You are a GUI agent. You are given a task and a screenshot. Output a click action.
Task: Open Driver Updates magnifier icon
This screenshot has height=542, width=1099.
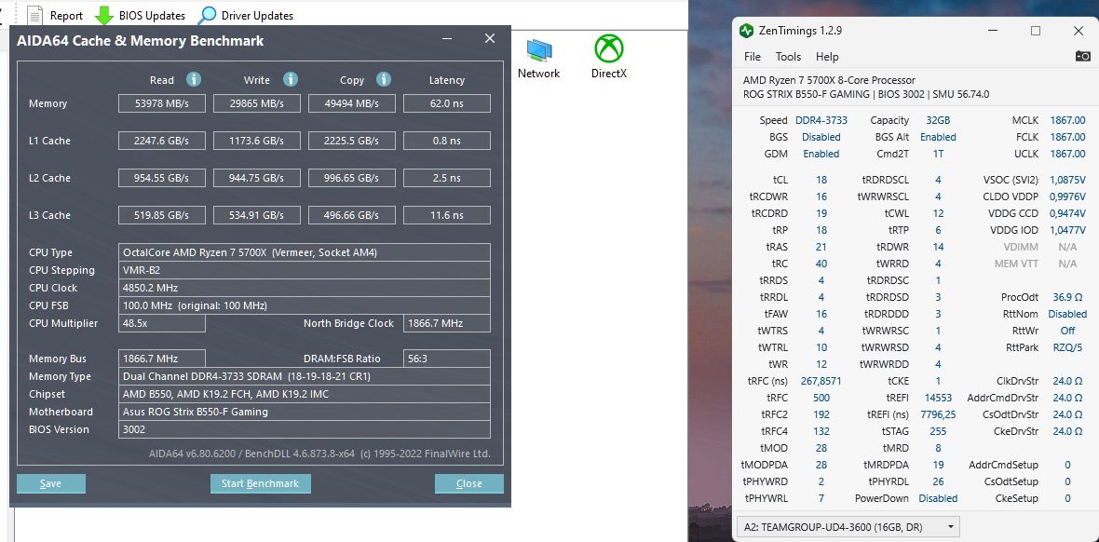pyautogui.click(x=207, y=15)
